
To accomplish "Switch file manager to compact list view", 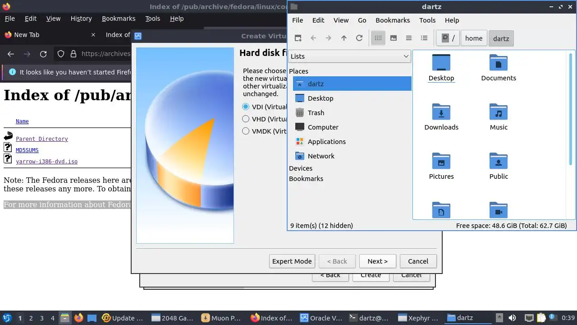I will (x=409, y=38).
